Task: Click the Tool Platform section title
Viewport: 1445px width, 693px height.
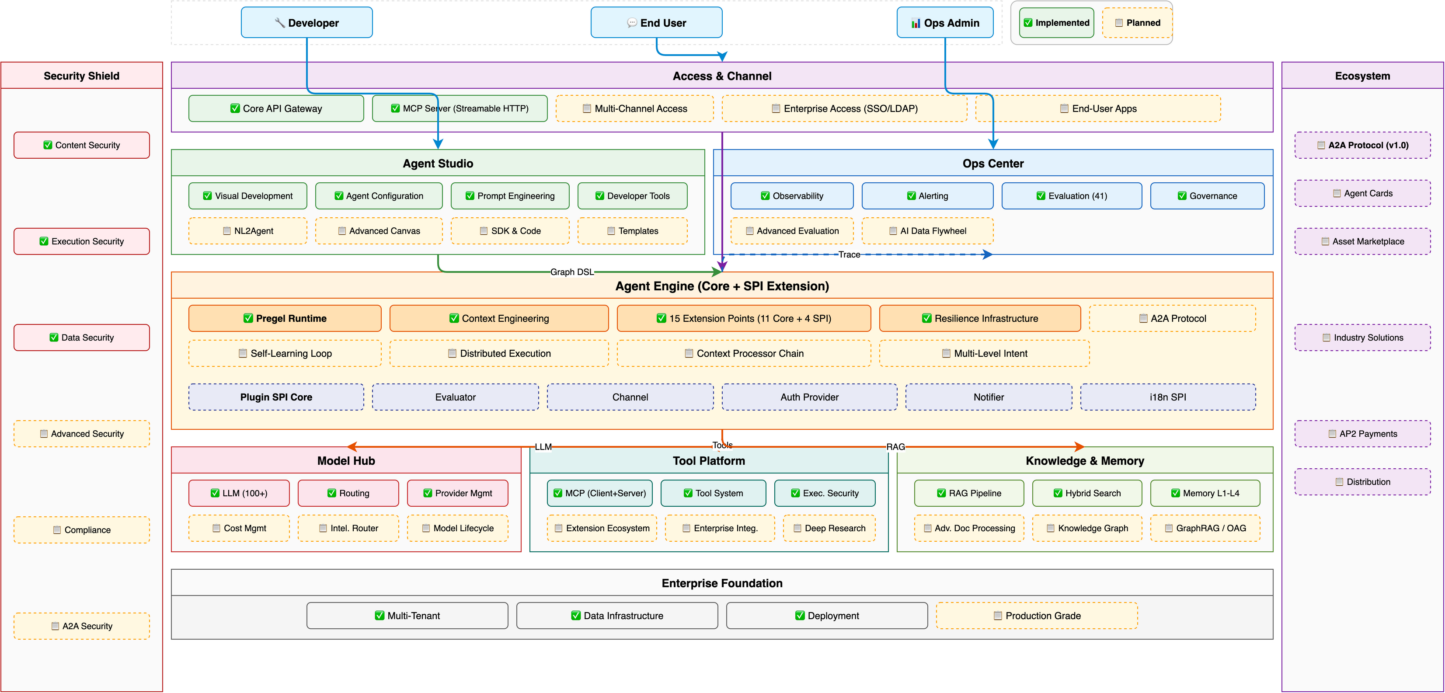Action: click(x=709, y=461)
